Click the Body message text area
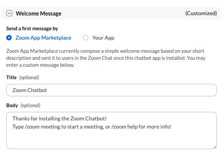The width and height of the screenshot is (224, 153). point(112,130)
